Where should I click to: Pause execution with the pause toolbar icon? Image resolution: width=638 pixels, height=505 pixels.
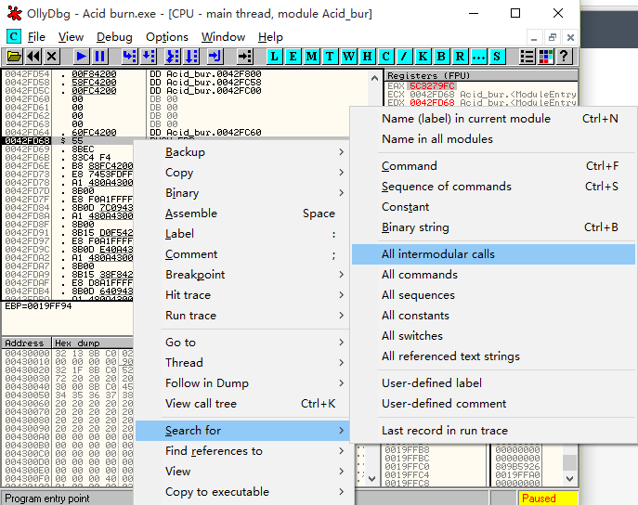(x=99, y=56)
